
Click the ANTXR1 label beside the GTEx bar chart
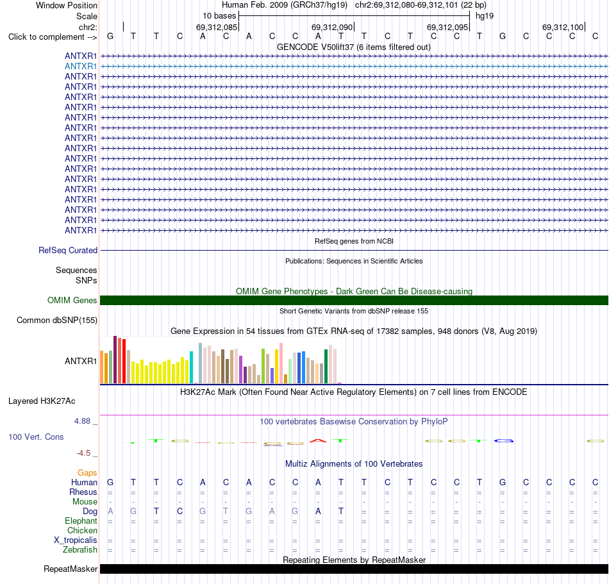(80, 361)
